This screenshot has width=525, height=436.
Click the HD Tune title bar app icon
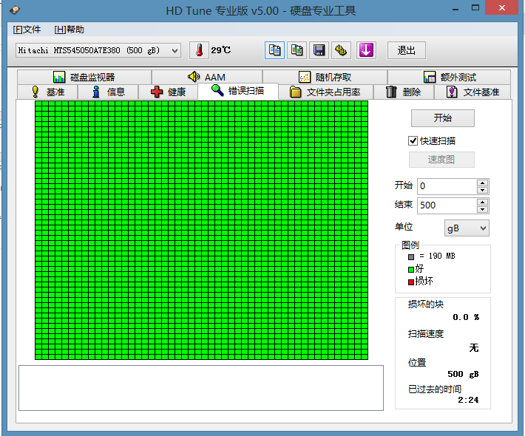(14, 10)
